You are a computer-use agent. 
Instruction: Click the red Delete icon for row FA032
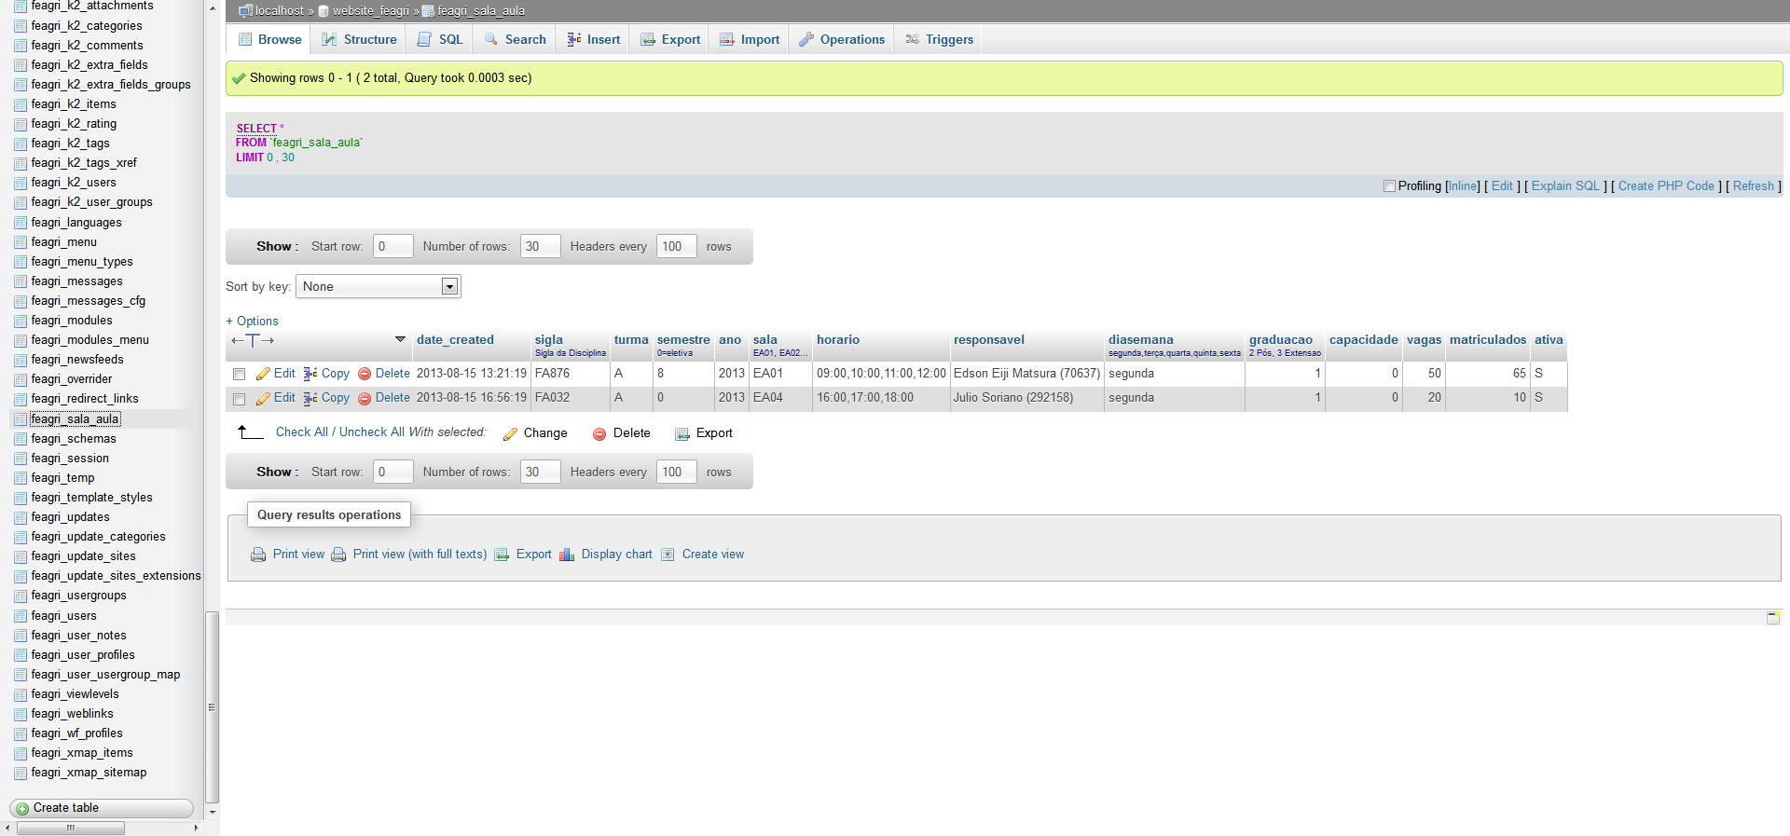pyautogui.click(x=365, y=398)
